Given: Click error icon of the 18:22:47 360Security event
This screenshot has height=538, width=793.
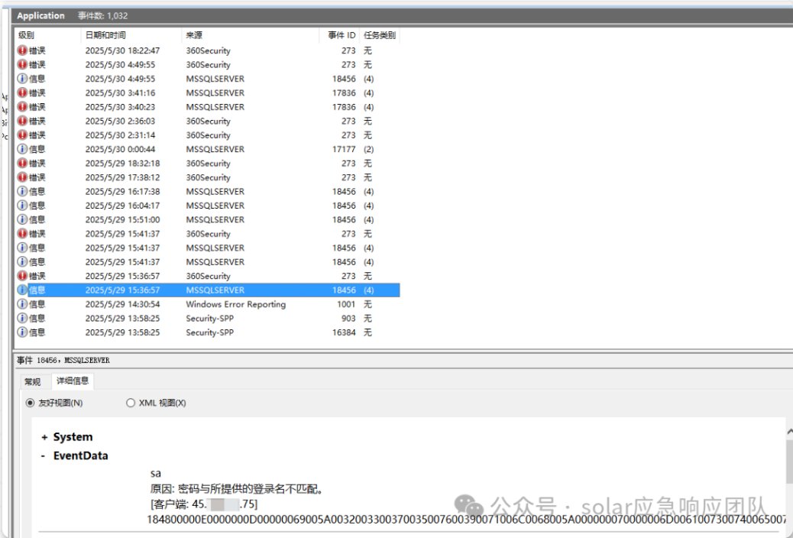Looking at the screenshot, I should coord(22,50).
